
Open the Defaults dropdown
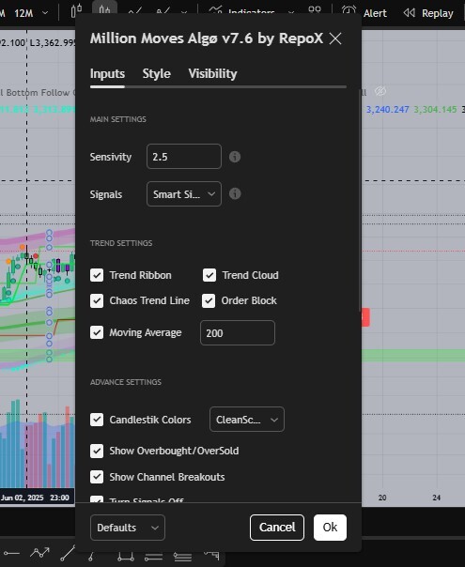pyautogui.click(x=128, y=528)
